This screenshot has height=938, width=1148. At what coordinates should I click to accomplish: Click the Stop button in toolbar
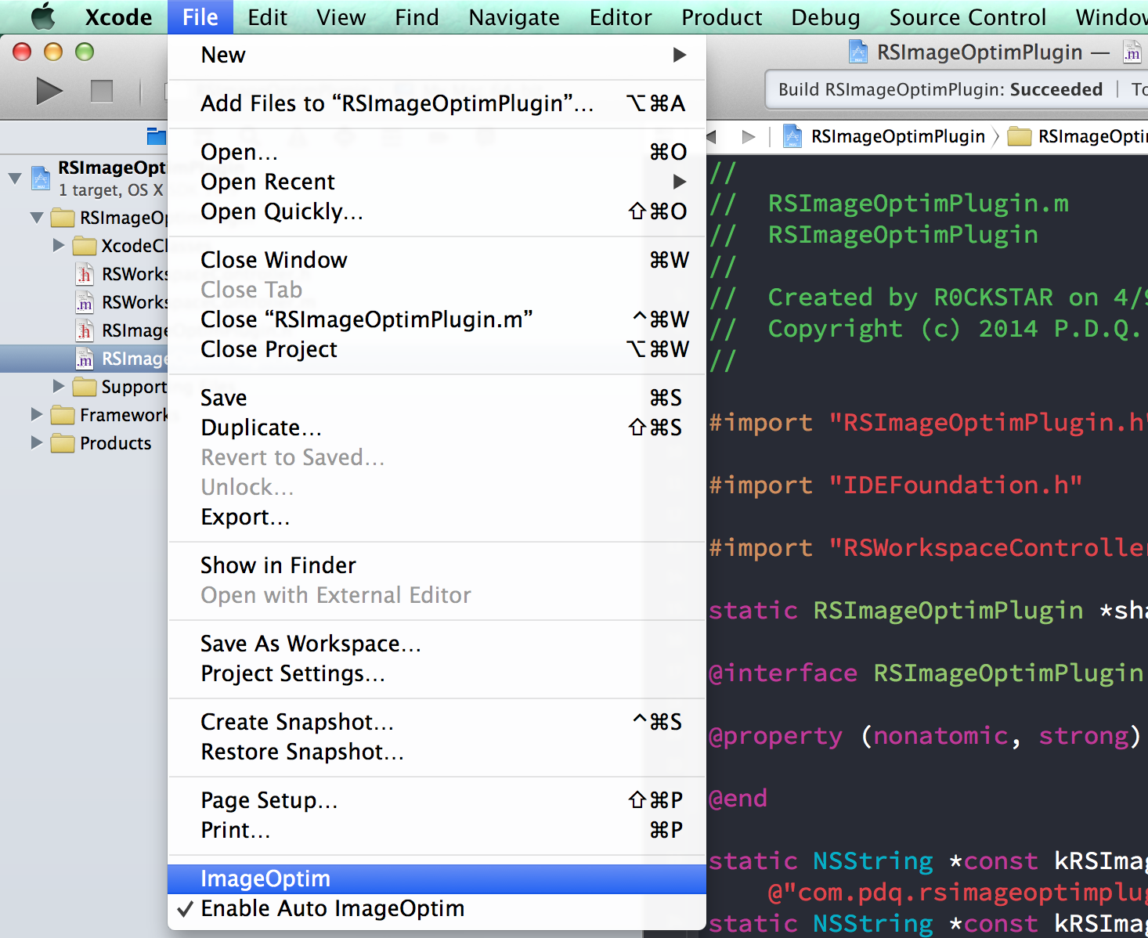(x=102, y=92)
